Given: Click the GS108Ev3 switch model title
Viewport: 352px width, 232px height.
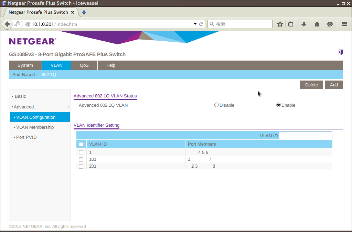Looking at the screenshot, I should [x=67, y=54].
